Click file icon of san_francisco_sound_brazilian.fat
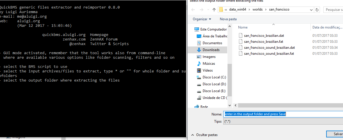This screenshot has width=343, height=140. [241, 53]
